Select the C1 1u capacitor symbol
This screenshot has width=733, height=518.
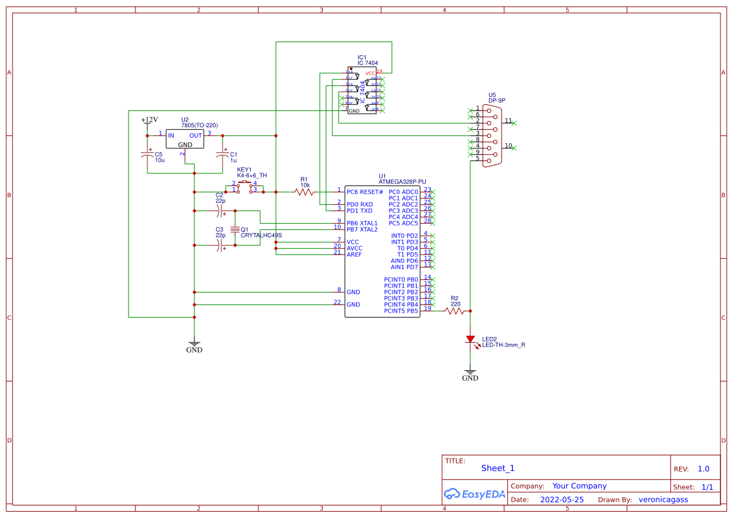[x=223, y=155]
